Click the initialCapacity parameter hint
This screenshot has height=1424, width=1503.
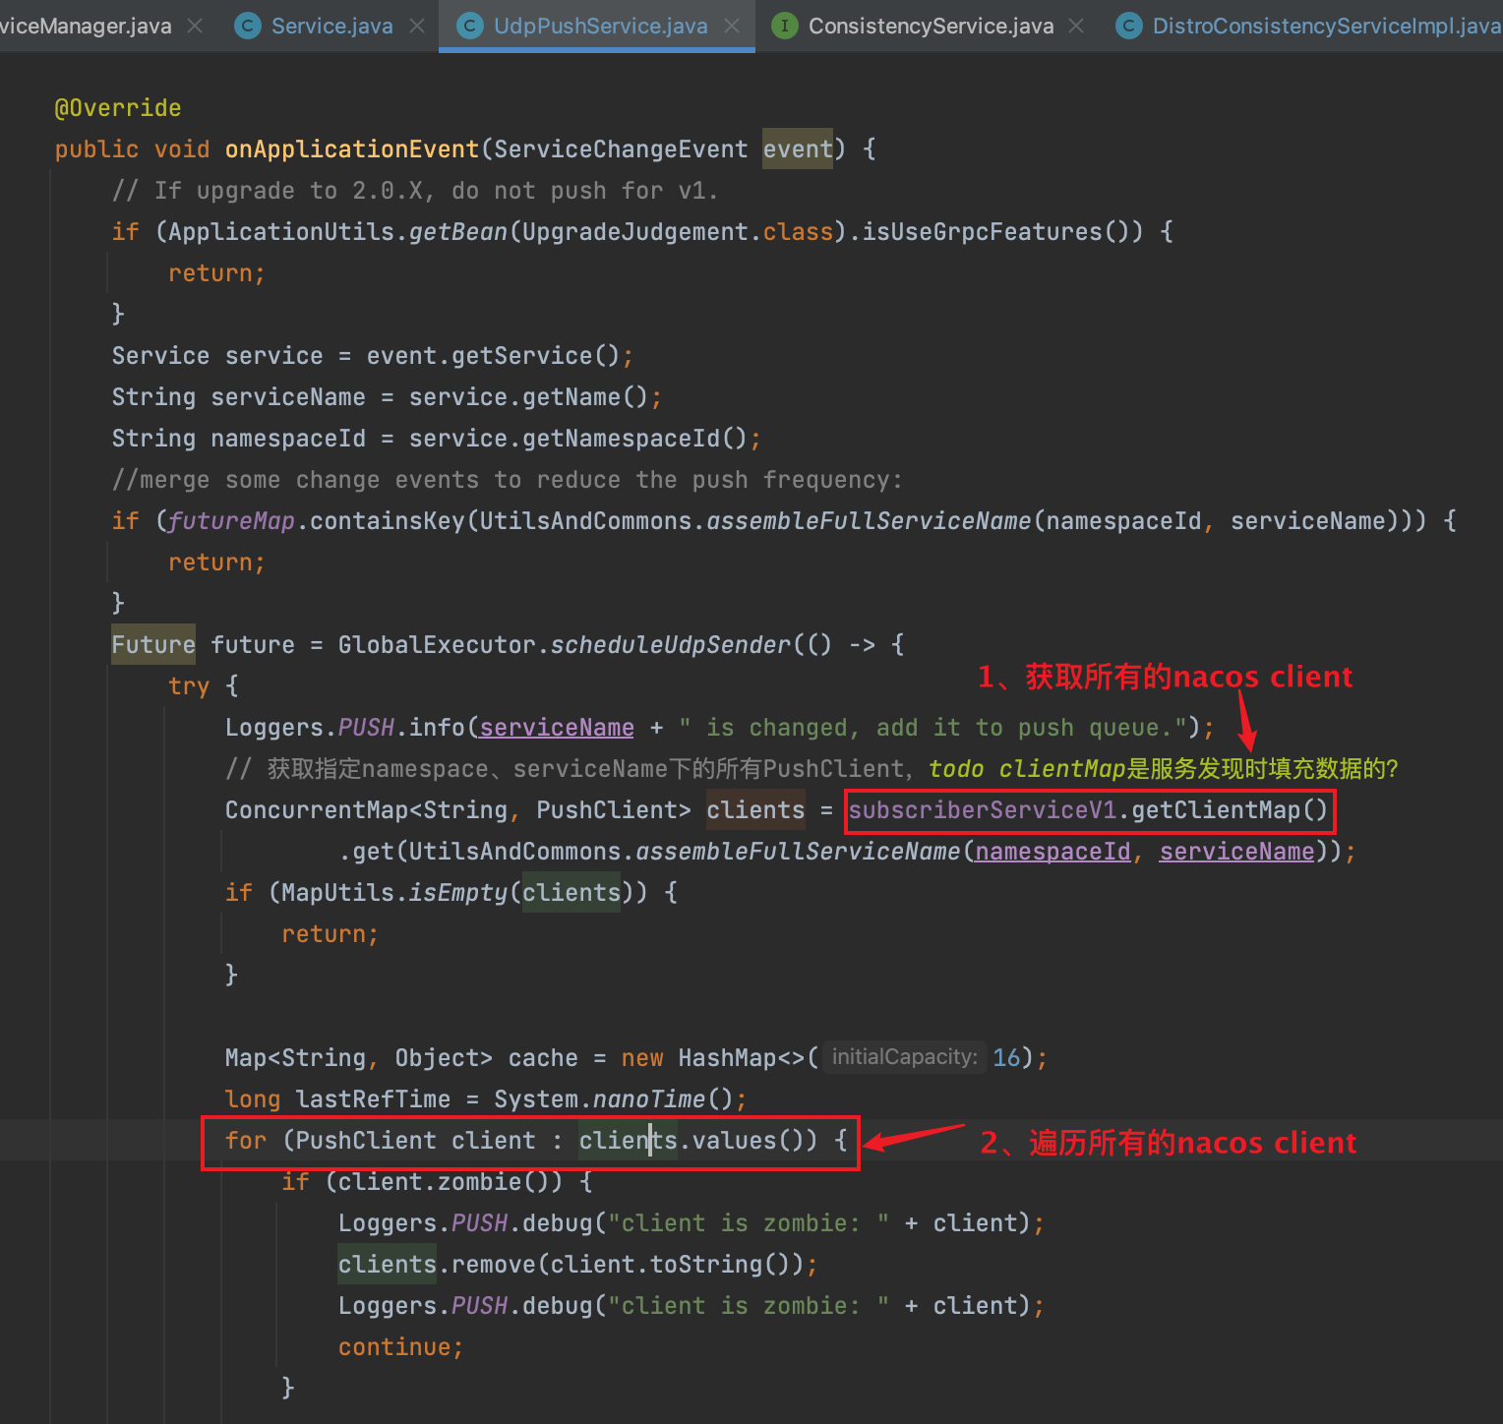[905, 1056]
